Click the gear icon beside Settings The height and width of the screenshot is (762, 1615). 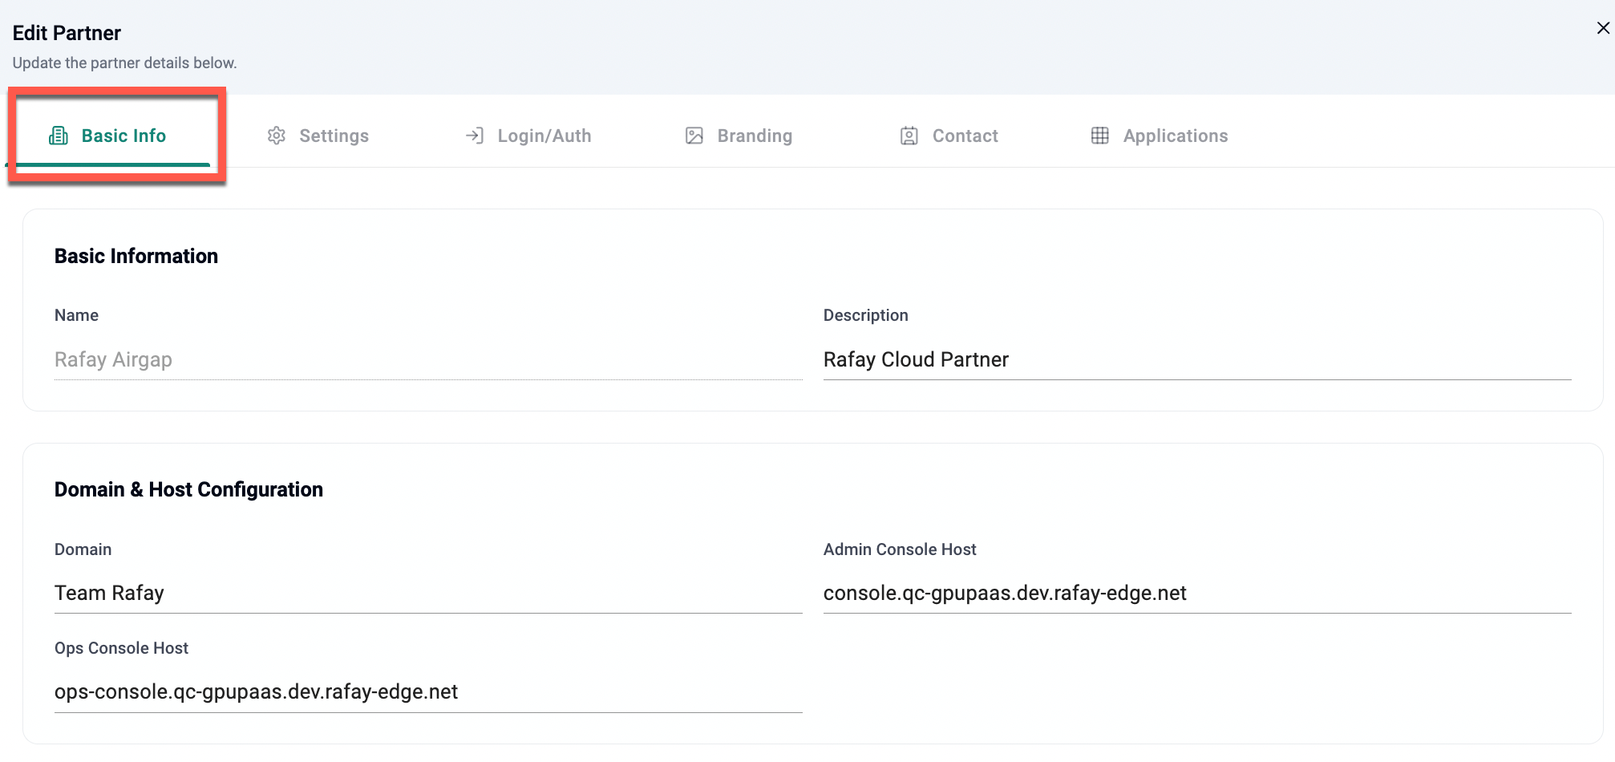[x=277, y=136]
